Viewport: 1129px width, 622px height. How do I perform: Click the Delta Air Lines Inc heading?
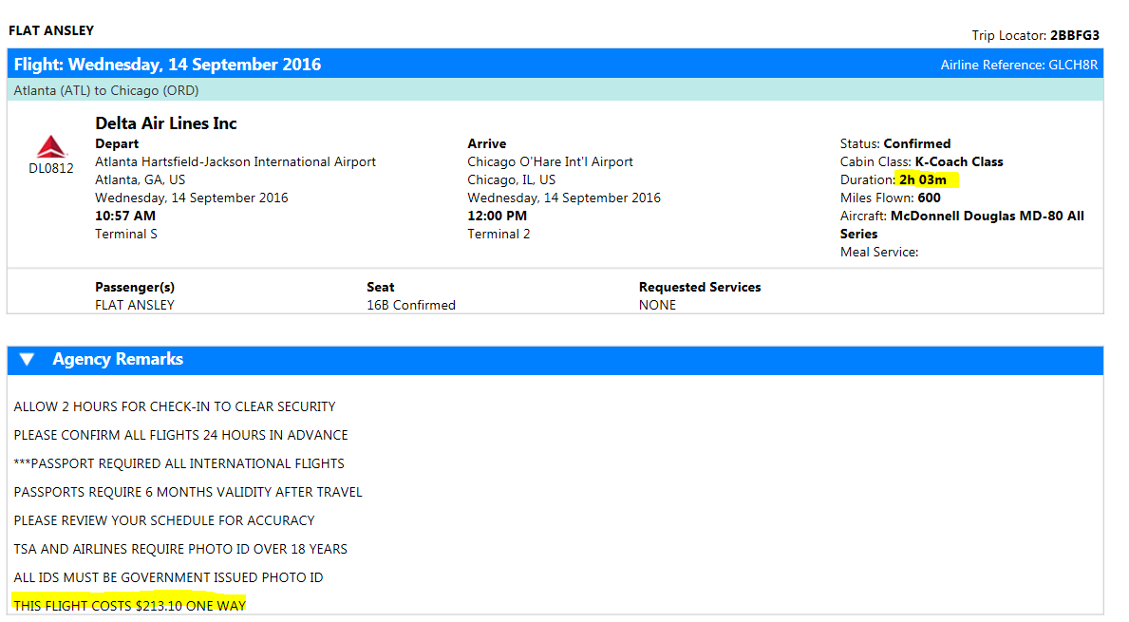coord(166,123)
